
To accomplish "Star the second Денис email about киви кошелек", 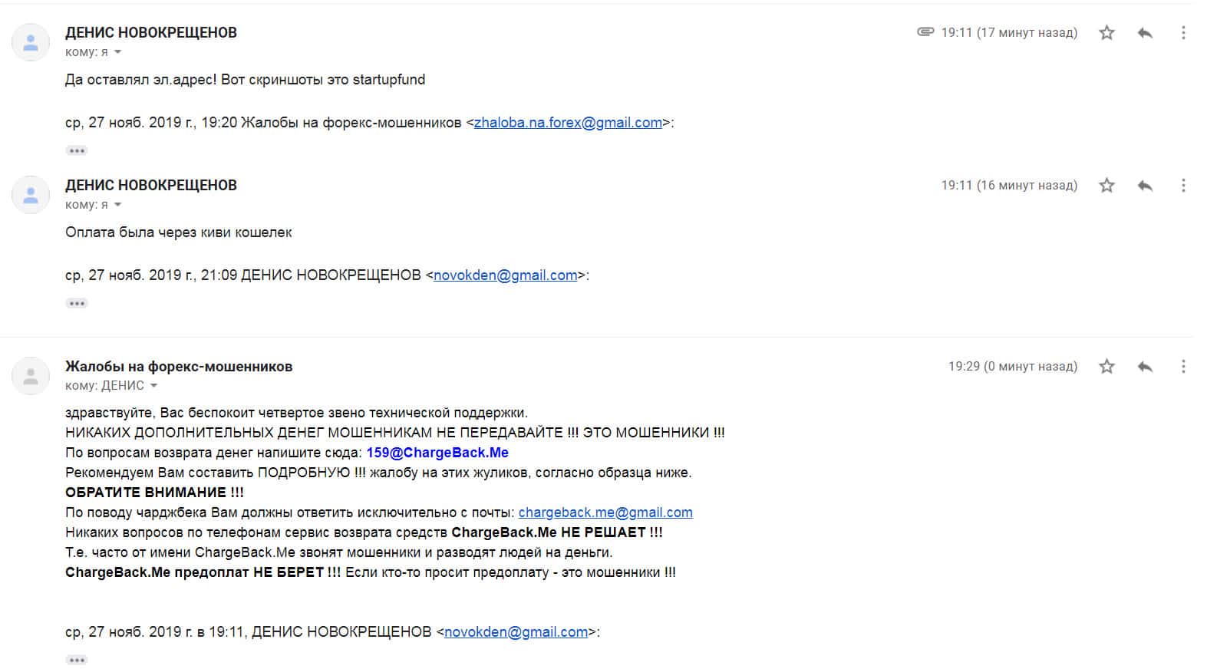I will click(1106, 185).
